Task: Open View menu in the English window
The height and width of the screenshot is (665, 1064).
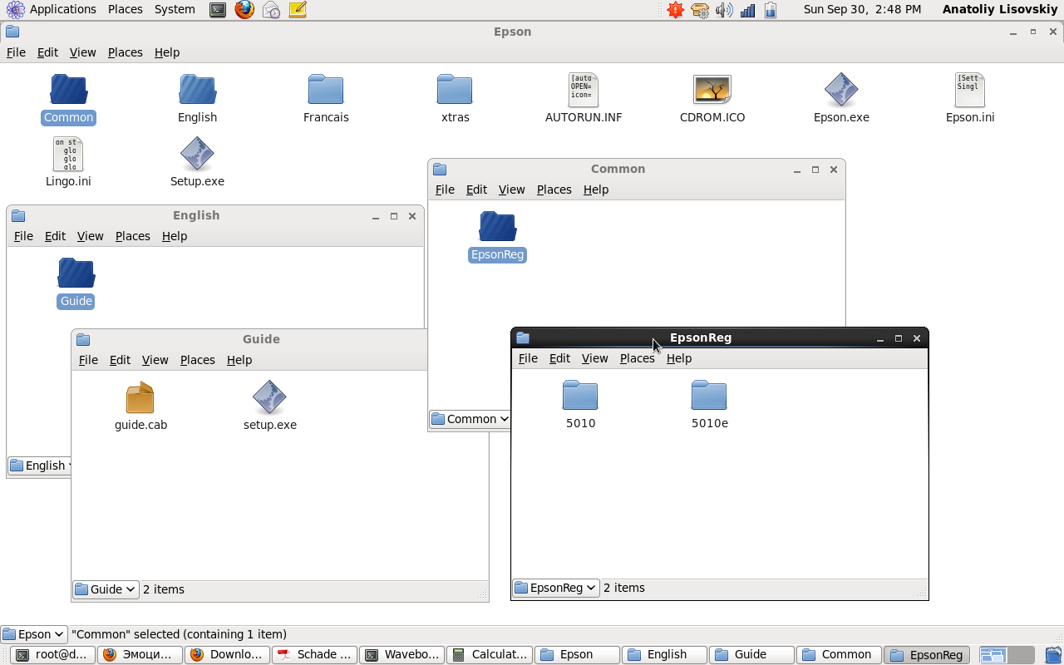Action: [x=90, y=236]
